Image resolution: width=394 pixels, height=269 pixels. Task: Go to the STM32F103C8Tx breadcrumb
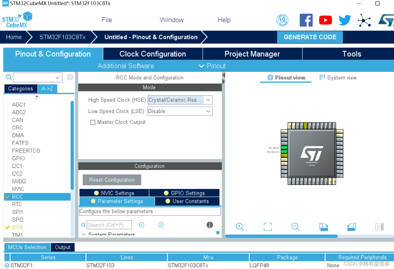coord(63,37)
